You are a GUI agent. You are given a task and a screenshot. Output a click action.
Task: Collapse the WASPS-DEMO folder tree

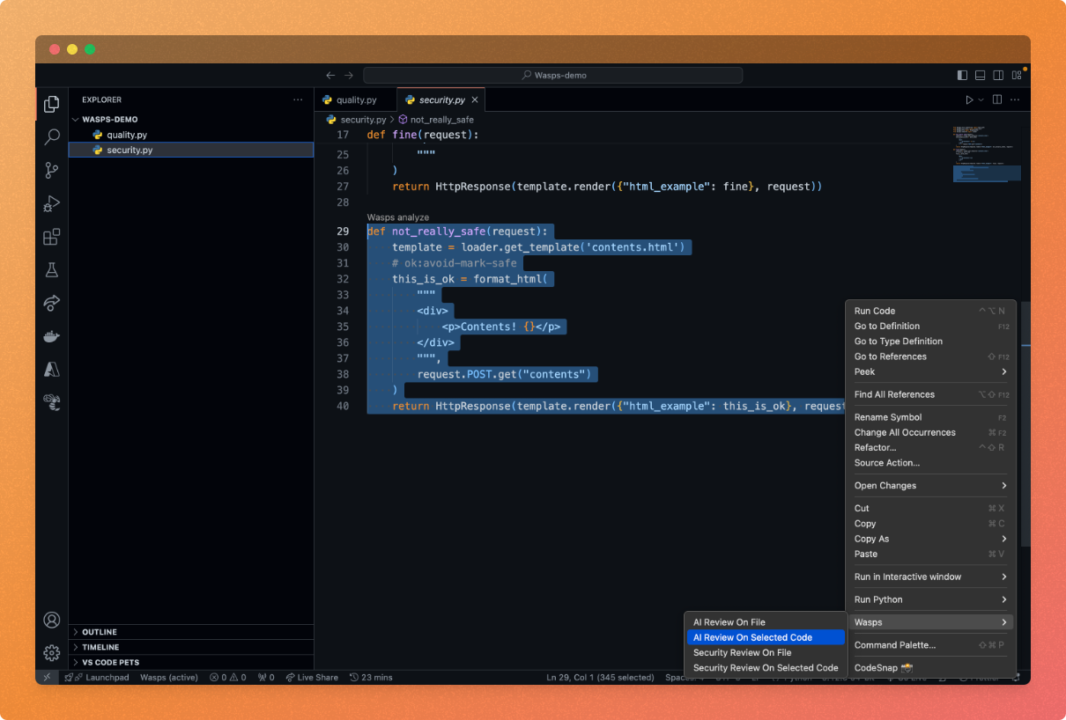tap(109, 119)
